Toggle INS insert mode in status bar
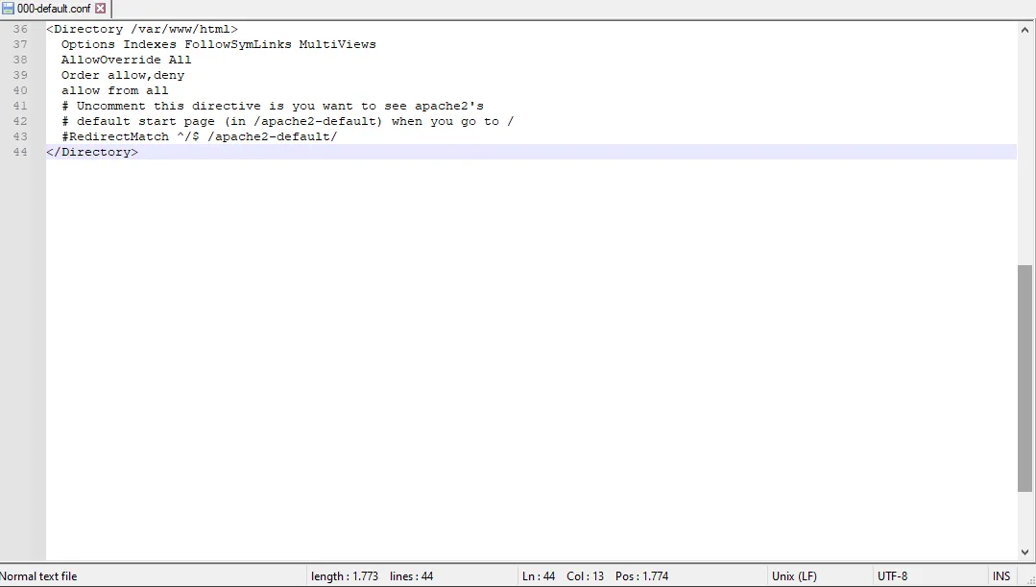 coord(1001,576)
